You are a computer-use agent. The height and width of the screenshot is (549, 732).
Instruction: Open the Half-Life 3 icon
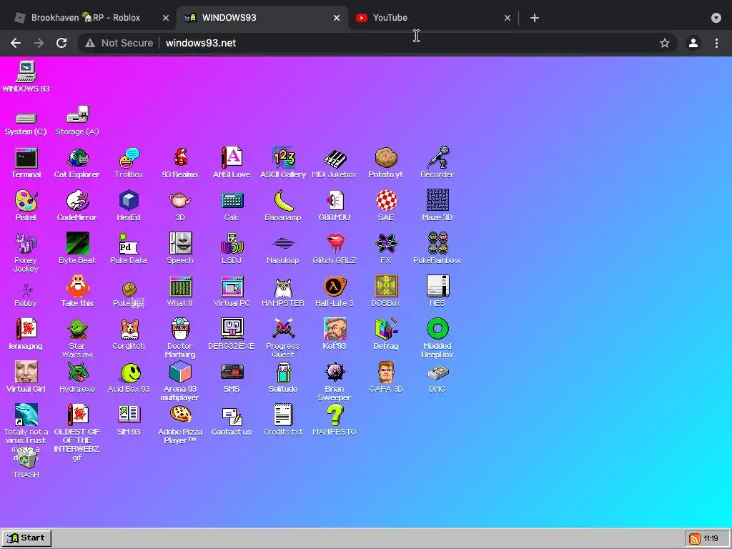tap(335, 292)
